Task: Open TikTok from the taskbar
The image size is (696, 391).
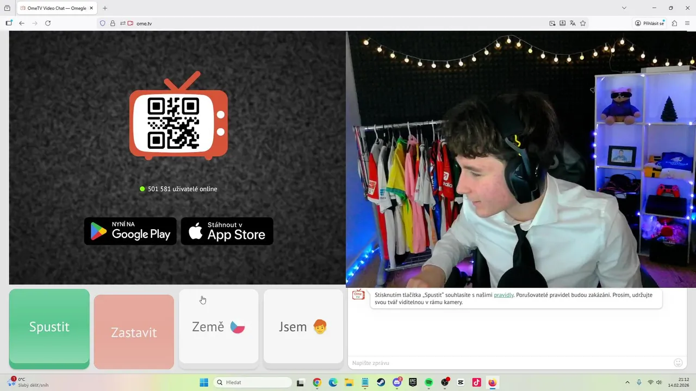Action: click(x=476, y=382)
